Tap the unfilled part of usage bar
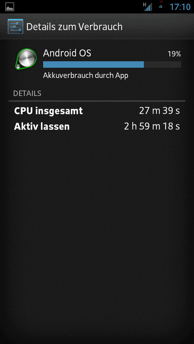Image resolution: width=194 pixels, height=344 pixels. click(x=162, y=64)
